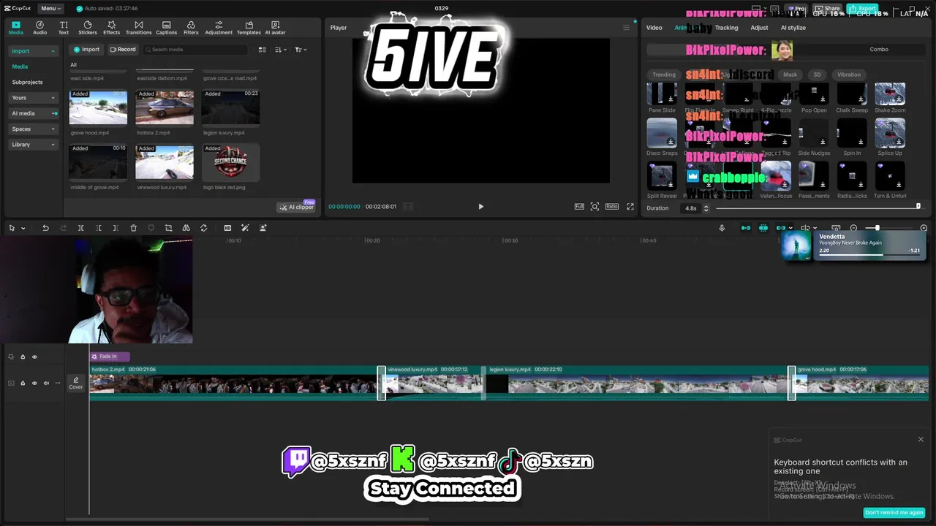This screenshot has width=936, height=526.
Task: Expand the AI media section
Action: tap(34, 113)
